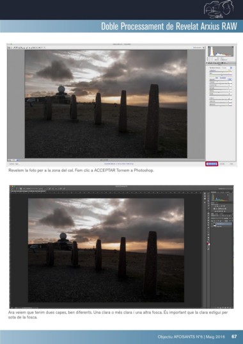Open the blend mode dropdown in Layers panel
243x344 pixels.
tap(217, 218)
